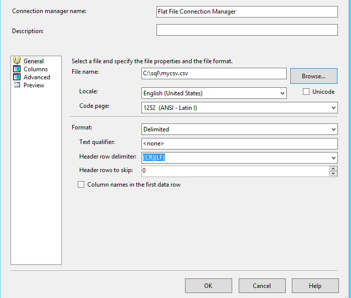Open Help for this dialog
Screen dimensions: 351x298
[x=315, y=286]
